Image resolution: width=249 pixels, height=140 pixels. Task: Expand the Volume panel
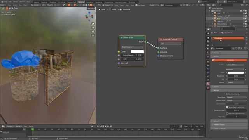pyautogui.click(x=229, y=87)
